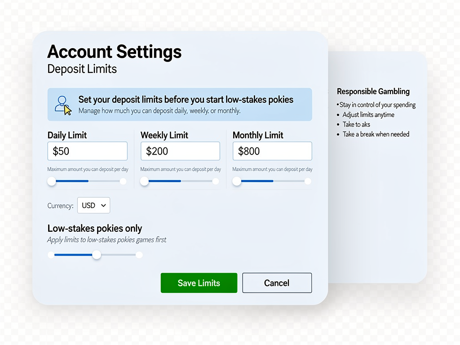The height and width of the screenshot is (345, 460).
Task: Click helper text under Weekly Limit field
Action: 181,169
